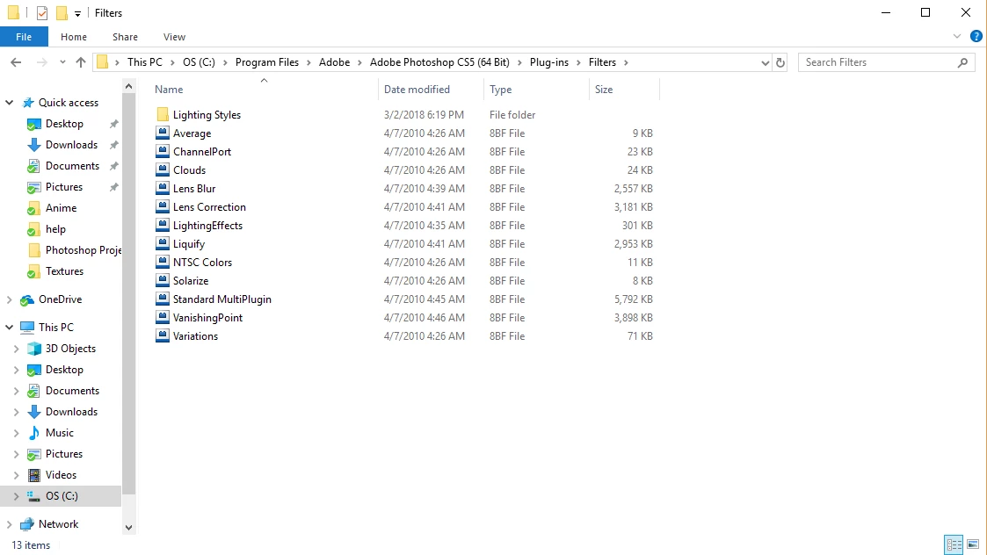
Task: Select the Lens Blur file icon
Action: (x=163, y=188)
